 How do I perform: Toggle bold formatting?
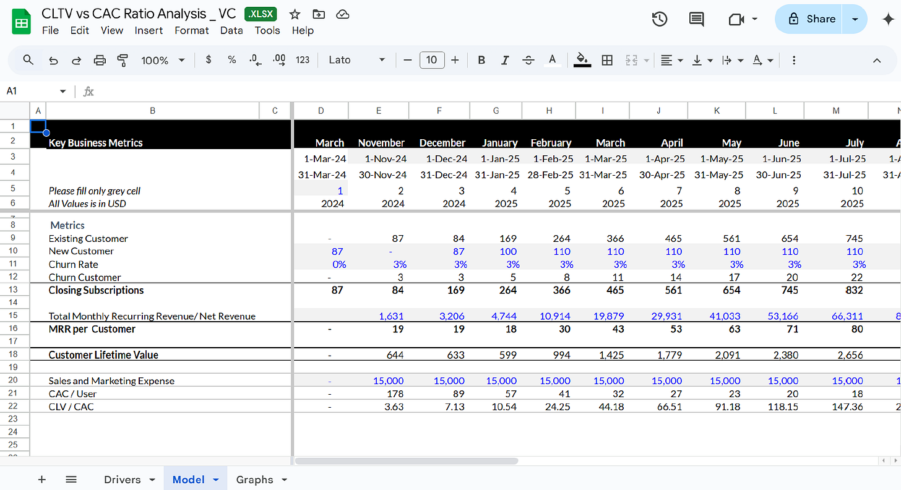(481, 60)
